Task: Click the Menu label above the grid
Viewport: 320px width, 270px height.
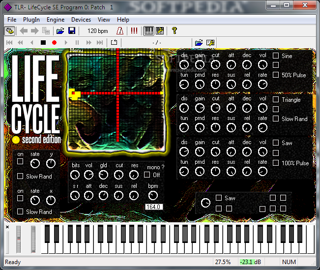Action: tap(76, 50)
